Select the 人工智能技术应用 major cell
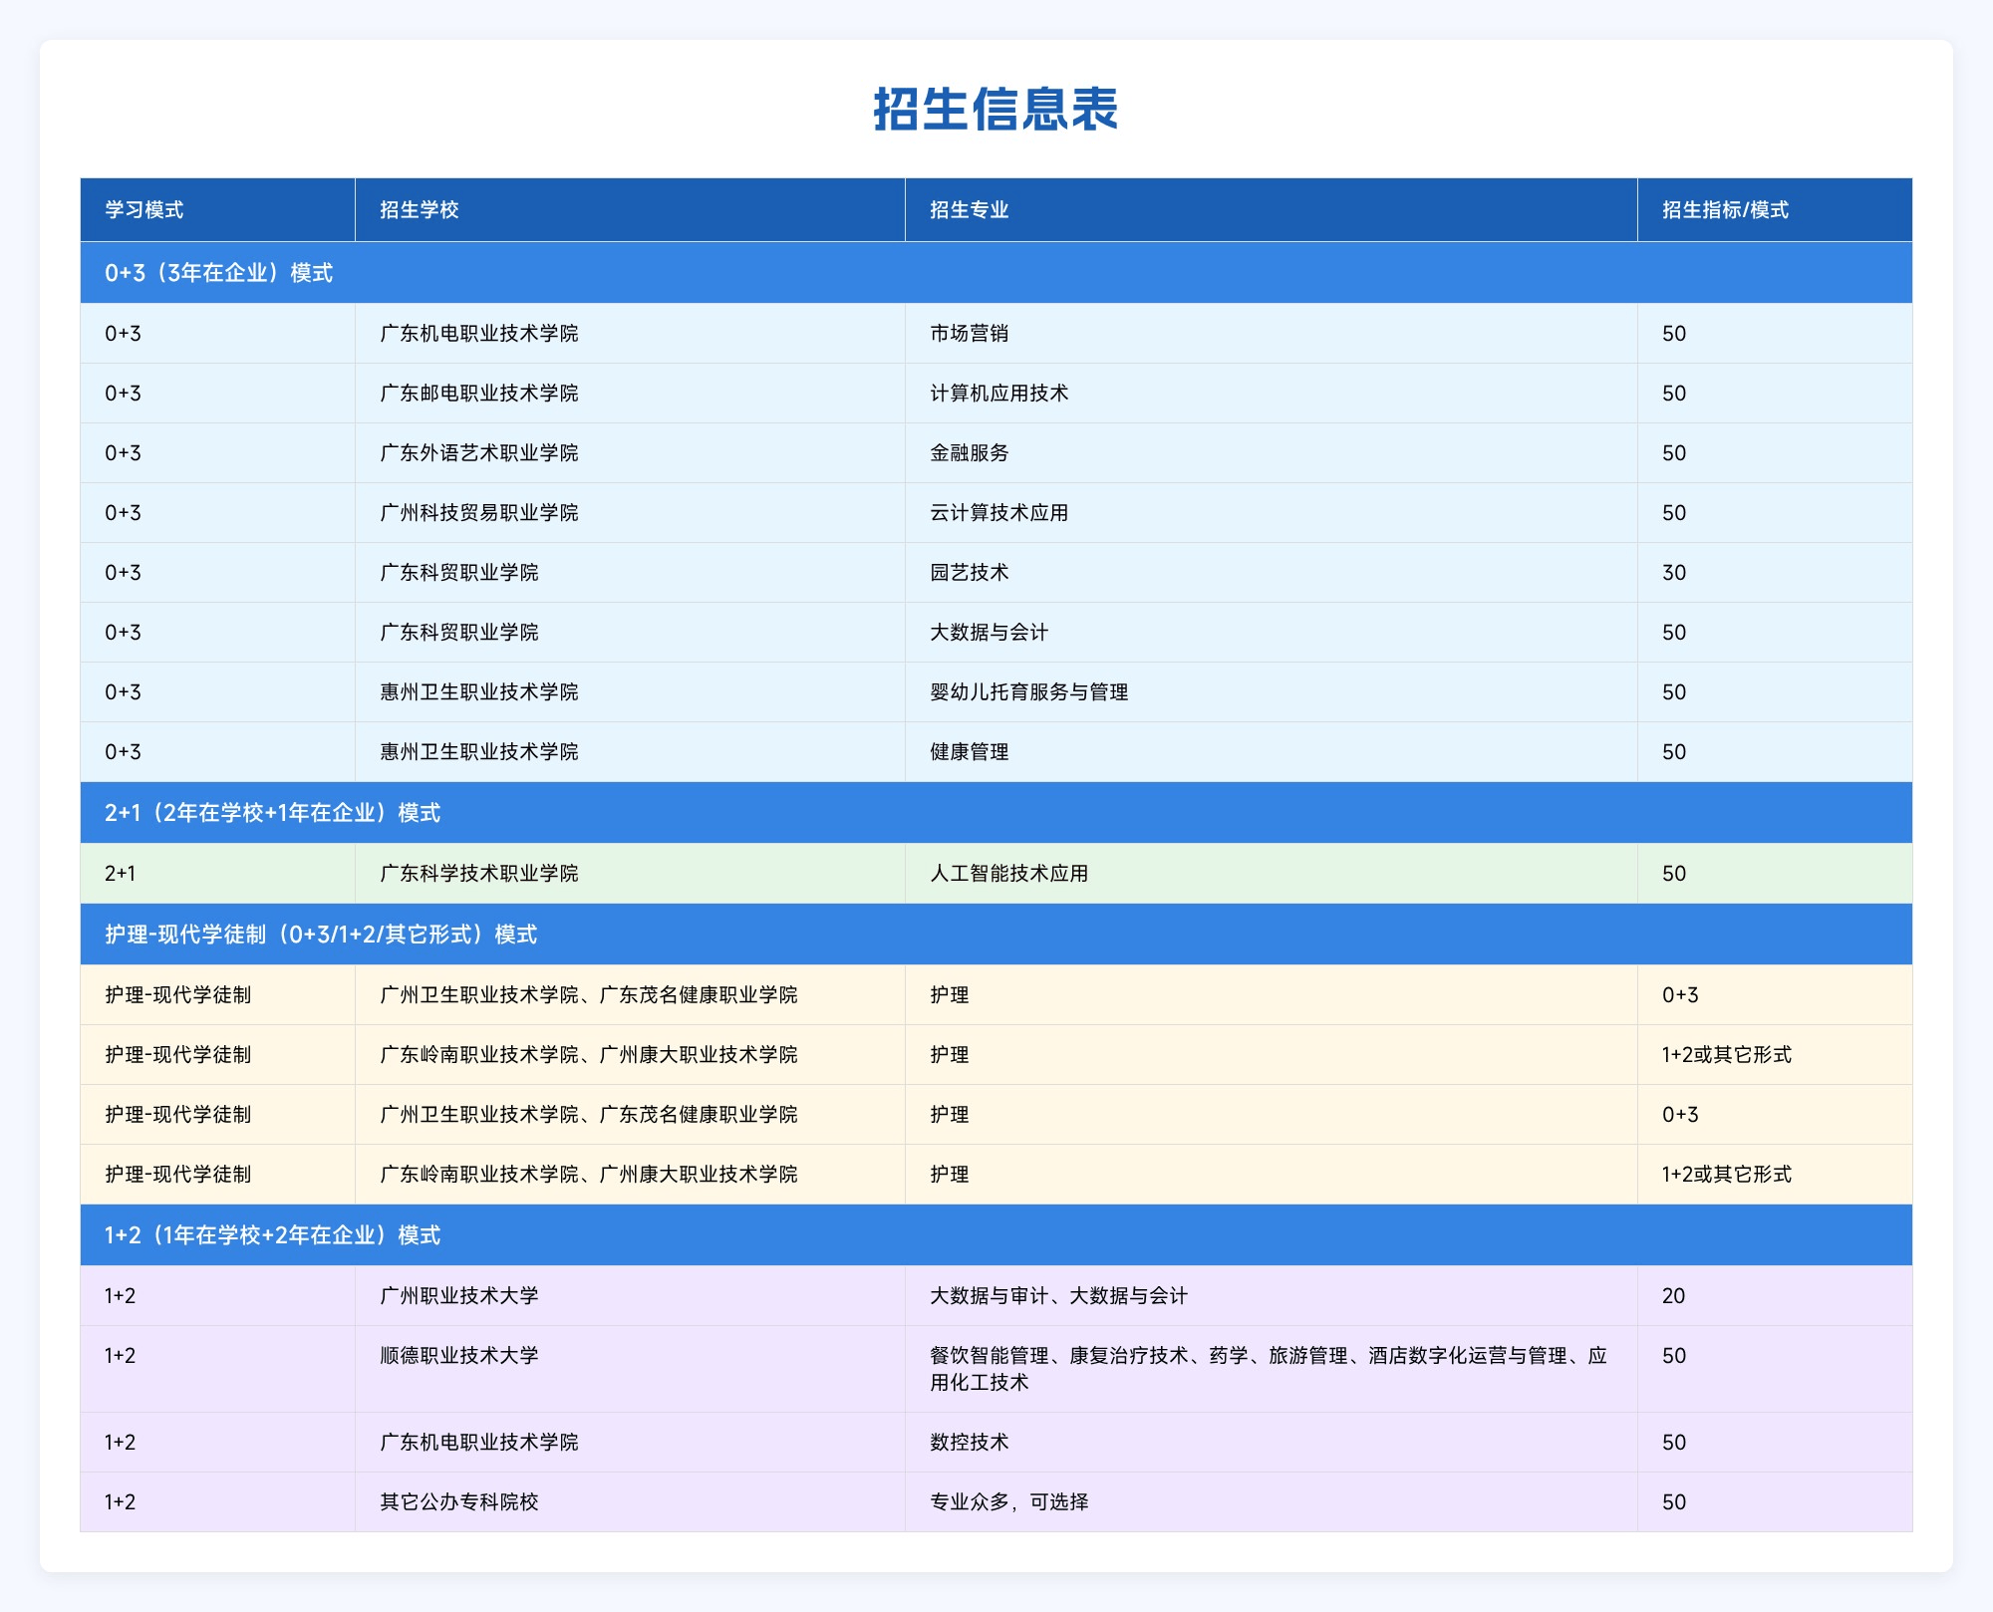Screen dimensions: 1993x1612 tap(1272, 874)
